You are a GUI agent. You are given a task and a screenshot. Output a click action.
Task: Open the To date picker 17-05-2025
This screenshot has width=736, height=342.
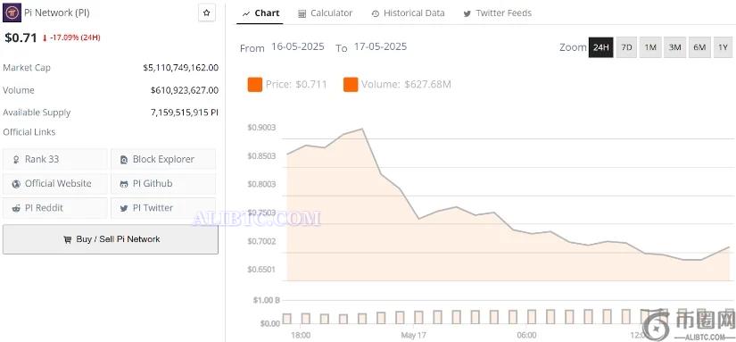point(380,47)
